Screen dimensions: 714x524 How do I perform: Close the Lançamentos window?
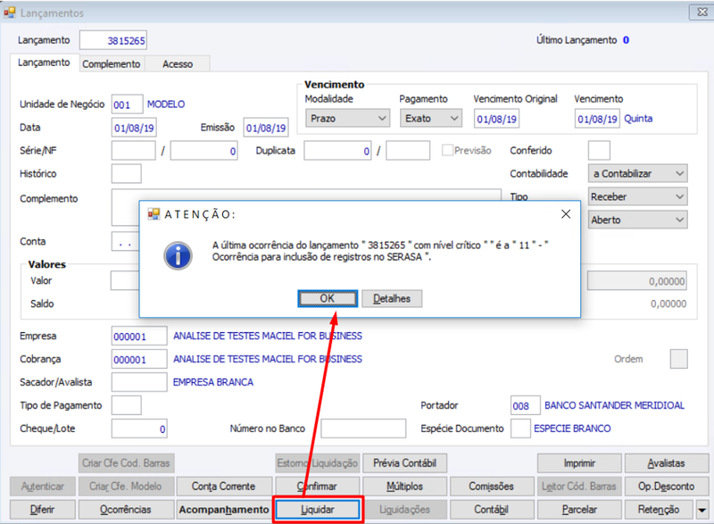tap(702, 12)
